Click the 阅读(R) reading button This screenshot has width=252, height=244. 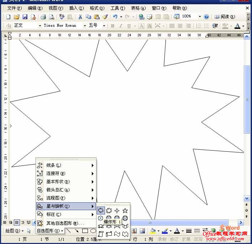[x=225, y=17]
